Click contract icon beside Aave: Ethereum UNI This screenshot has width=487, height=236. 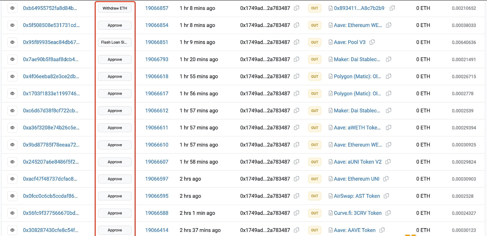[331, 179]
